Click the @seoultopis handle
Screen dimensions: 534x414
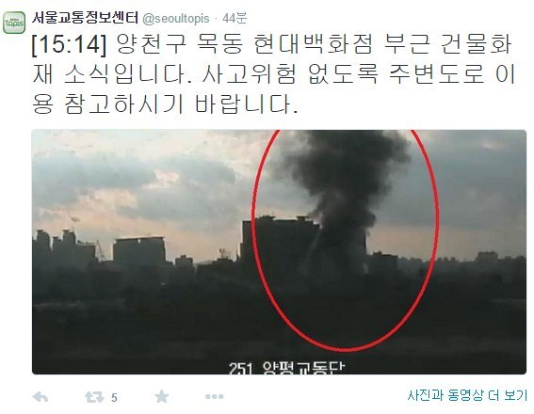tap(176, 19)
